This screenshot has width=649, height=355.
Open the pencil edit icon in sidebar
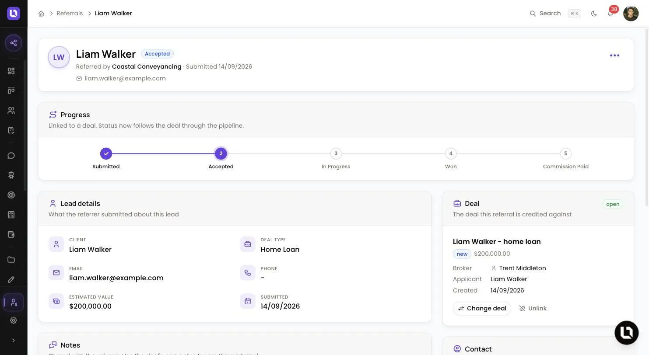[x=11, y=279]
